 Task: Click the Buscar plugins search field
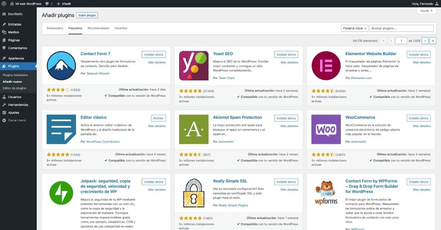(x=401, y=28)
